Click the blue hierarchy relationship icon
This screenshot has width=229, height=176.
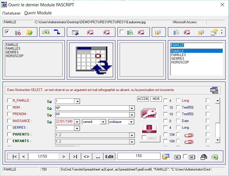pos(57,32)
